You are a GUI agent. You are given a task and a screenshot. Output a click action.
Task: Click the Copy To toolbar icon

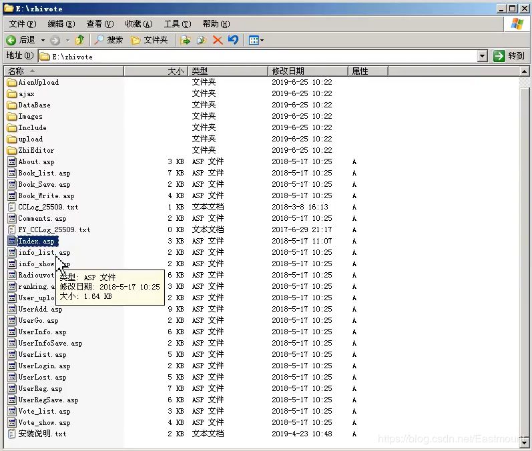point(201,40)
